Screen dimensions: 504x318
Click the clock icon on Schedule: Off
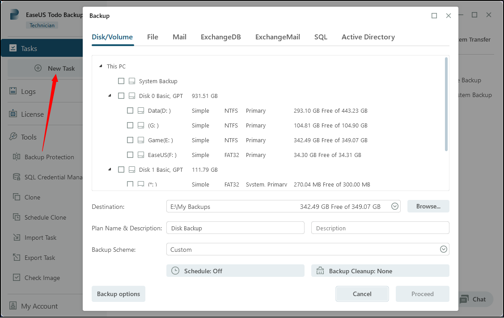tap(176, 271)
